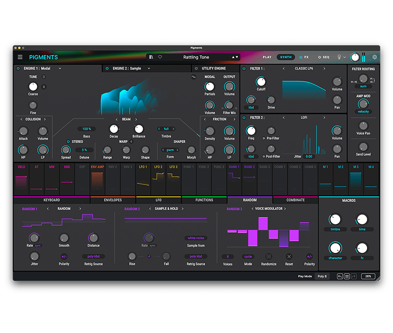The height and width of the screenshot is (333, 393).
Task: Open the settings gear icon
Action: 374,57
